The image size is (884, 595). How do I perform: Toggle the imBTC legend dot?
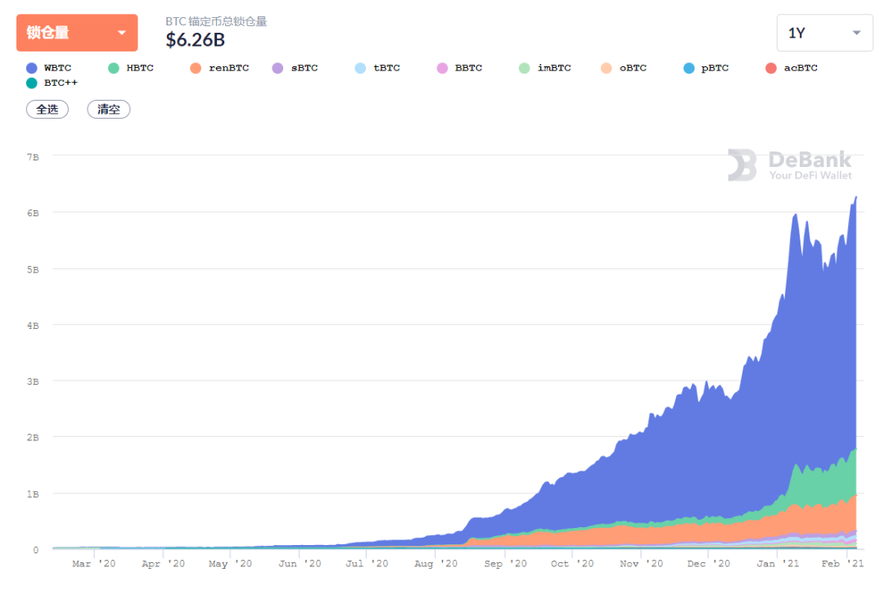[x=525, y=68]
